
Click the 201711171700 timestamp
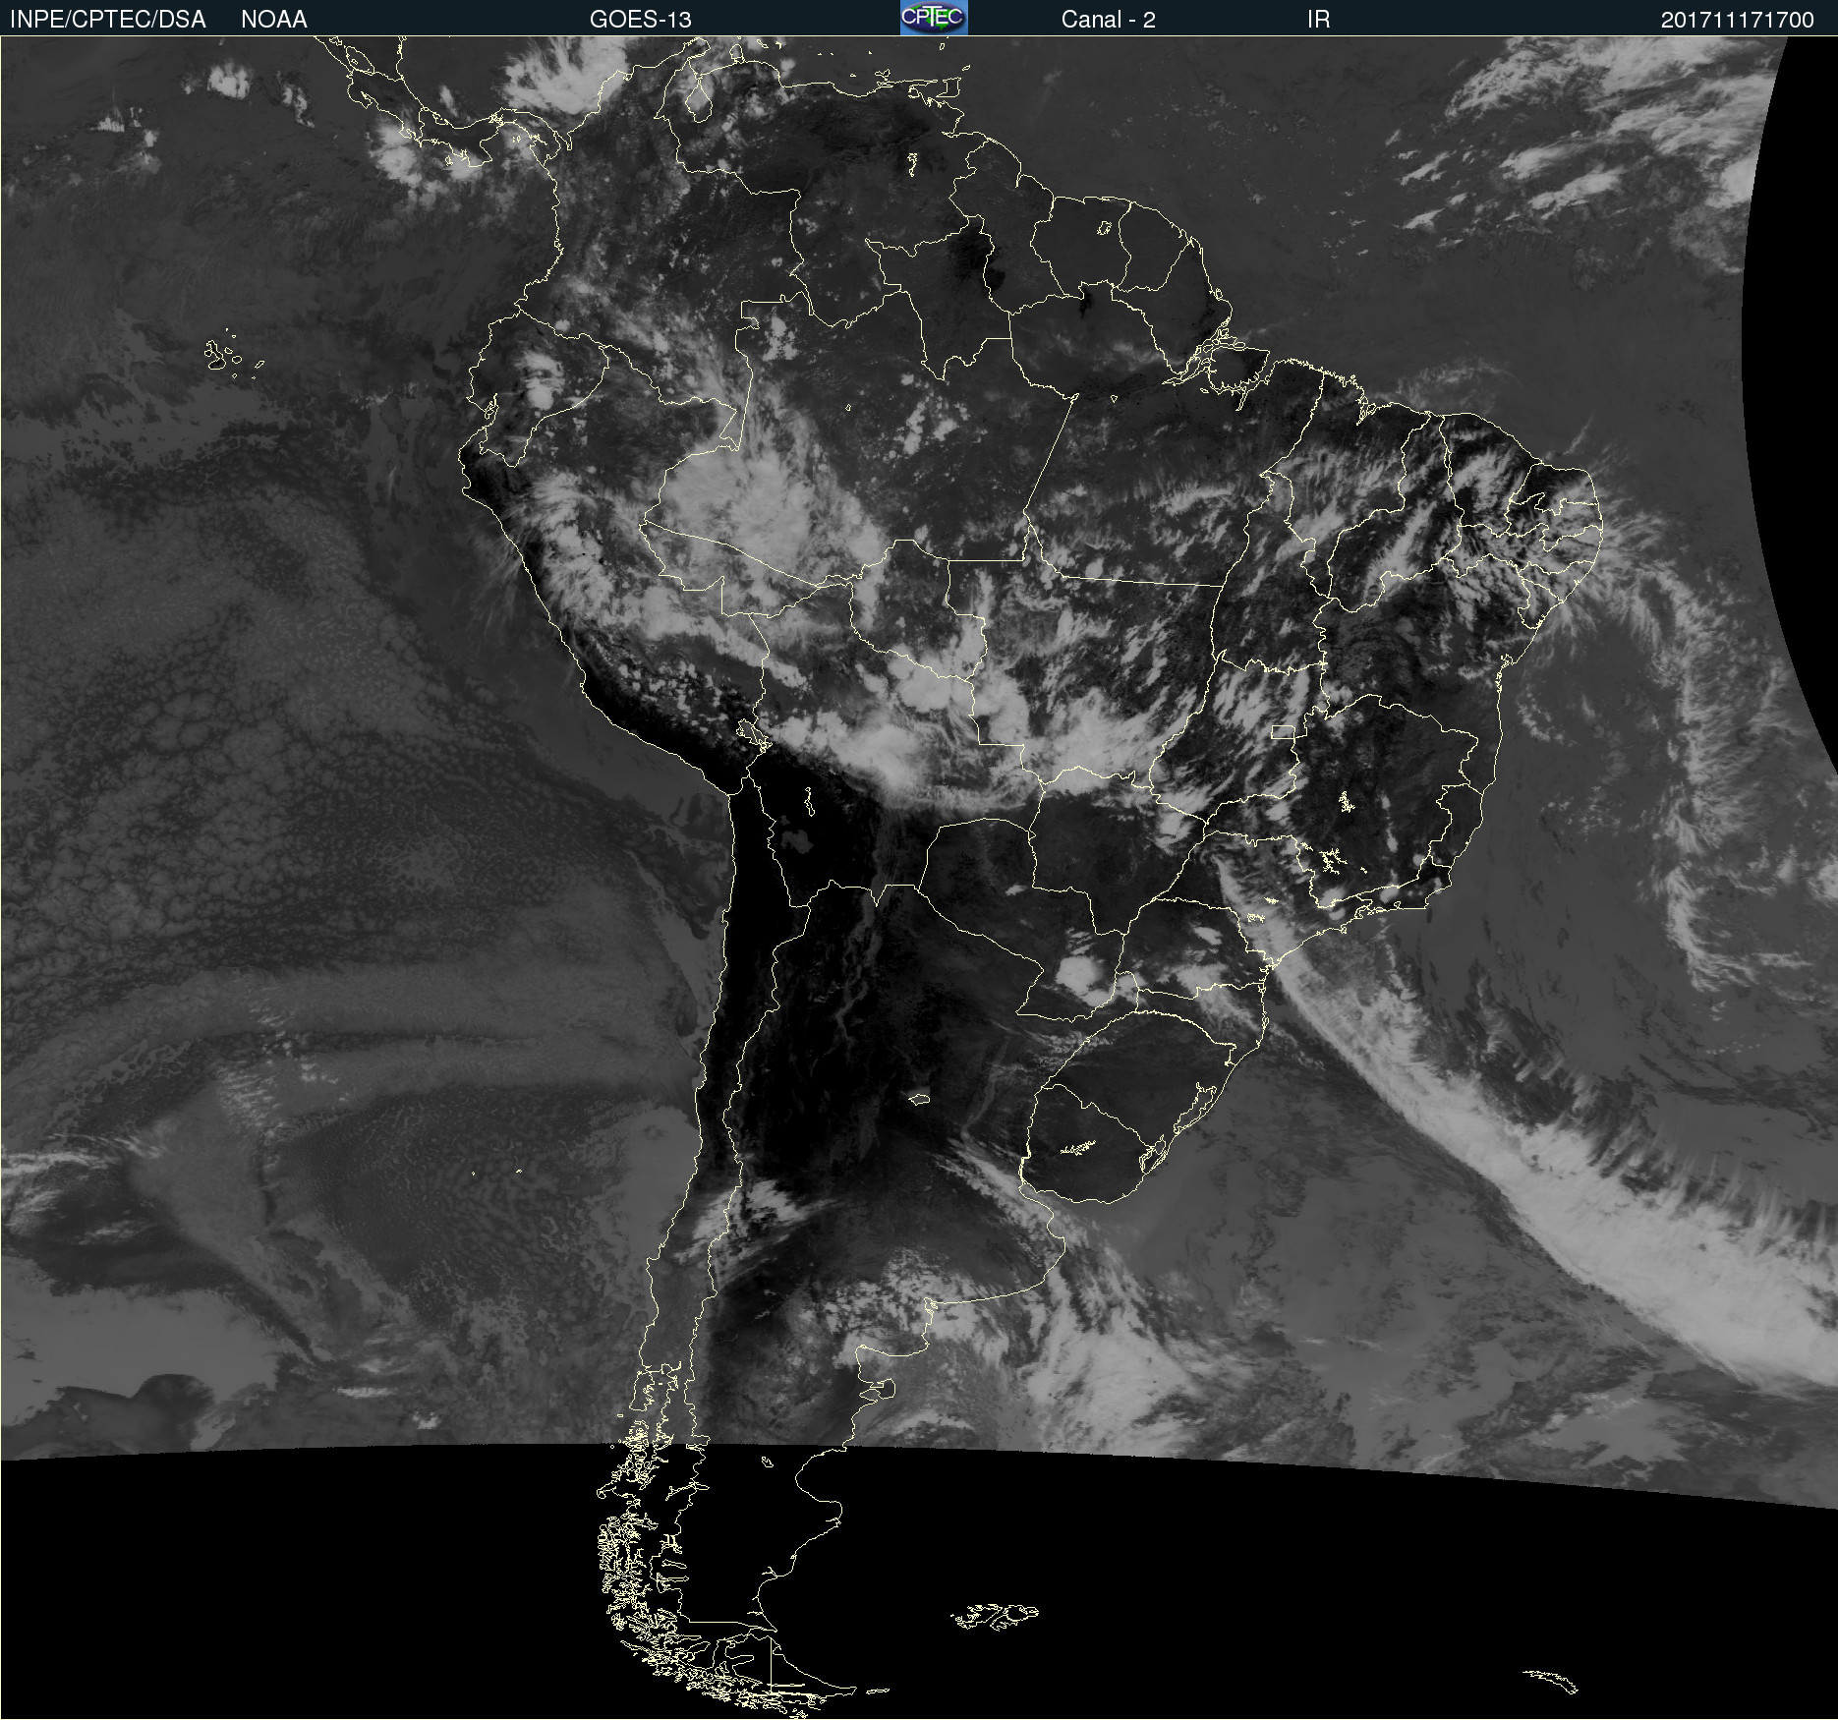(1738, 20)
